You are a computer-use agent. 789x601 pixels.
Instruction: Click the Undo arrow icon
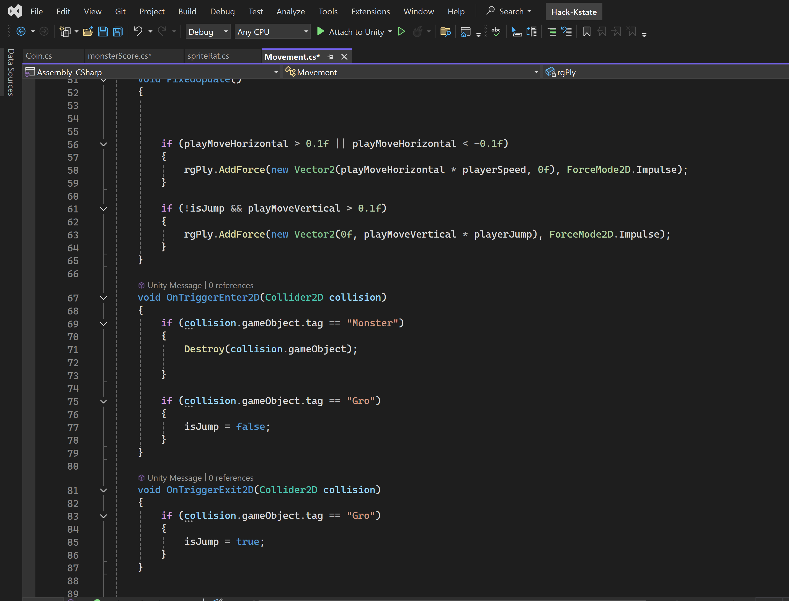click(x=138, y=32)
